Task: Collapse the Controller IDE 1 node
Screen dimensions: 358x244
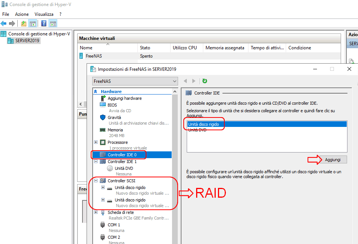Action: (96, 161)
